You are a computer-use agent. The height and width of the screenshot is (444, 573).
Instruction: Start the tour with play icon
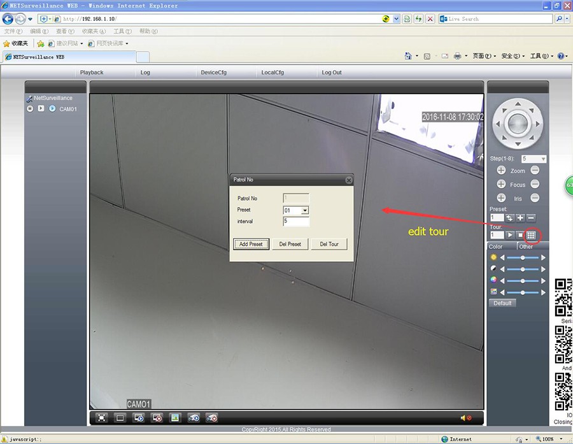(x=510, y=236)
